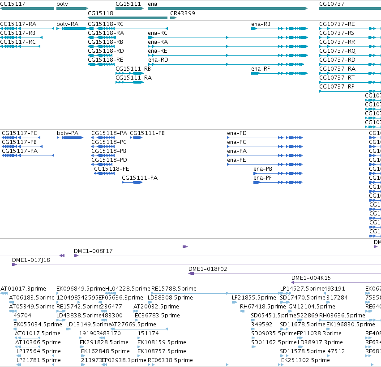Click transcript CG10737-RD
This screenshot has width=381, height=367.
(x=350, y=64)
